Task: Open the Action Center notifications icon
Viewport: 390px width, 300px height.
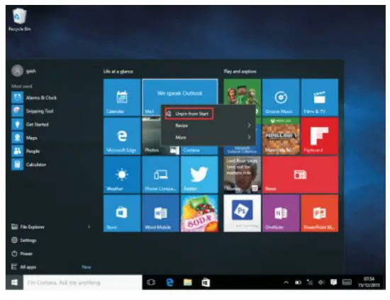Action: 333,282
